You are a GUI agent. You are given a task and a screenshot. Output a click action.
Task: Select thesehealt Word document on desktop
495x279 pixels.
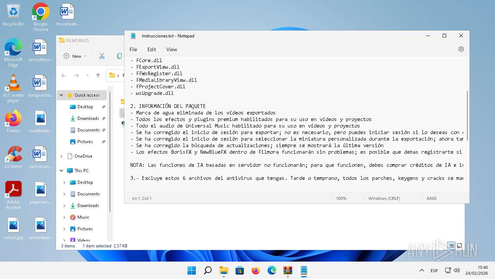coord(67,15)
